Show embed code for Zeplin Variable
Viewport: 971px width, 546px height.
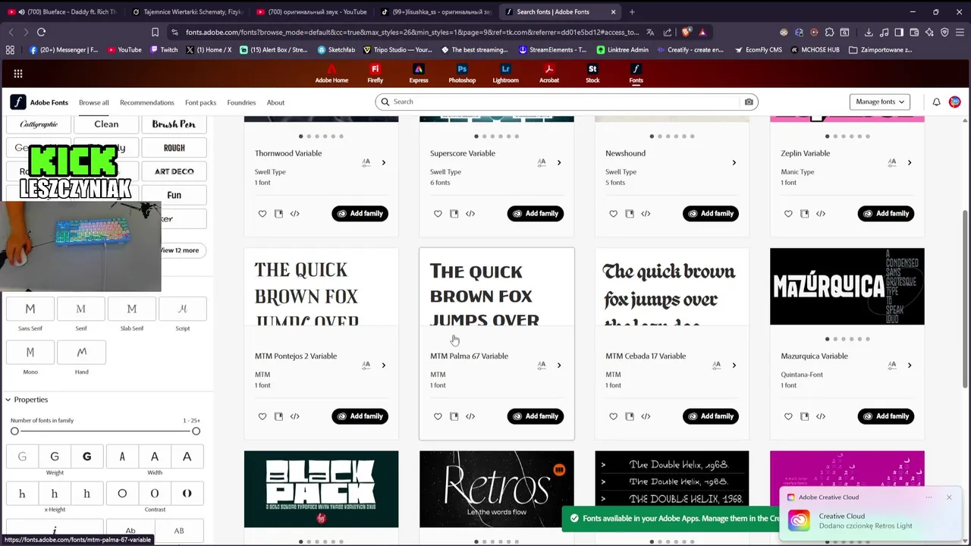821,214
